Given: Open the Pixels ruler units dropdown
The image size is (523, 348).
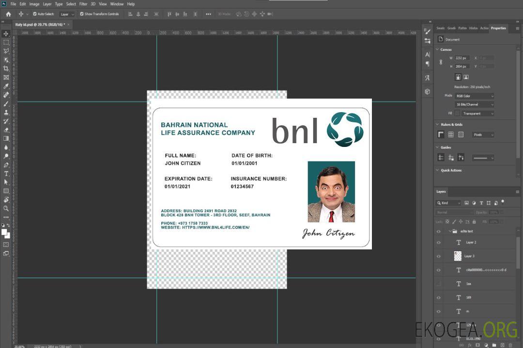Looking at the screenshot, I should coord(483,135).
